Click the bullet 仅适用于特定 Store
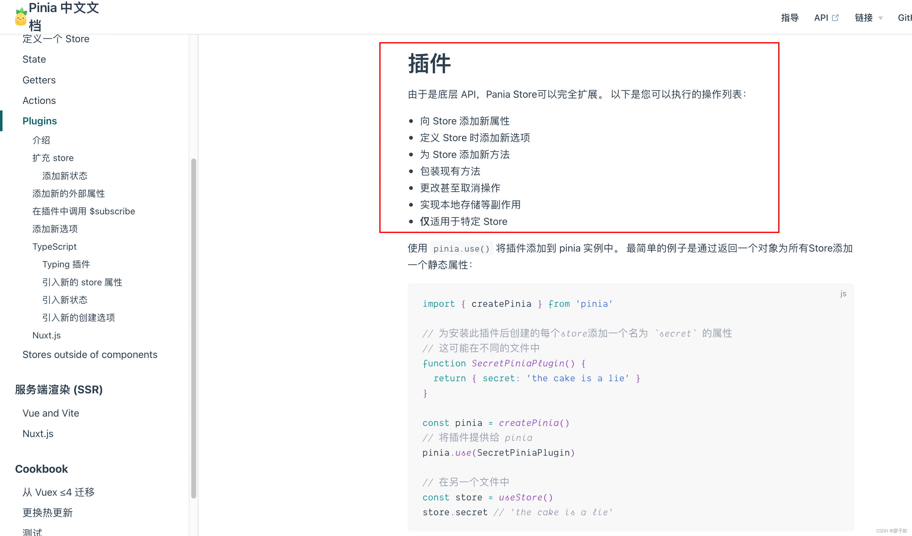Image resolution: width=912 pixels, height=536 pixels. (463, 221)
